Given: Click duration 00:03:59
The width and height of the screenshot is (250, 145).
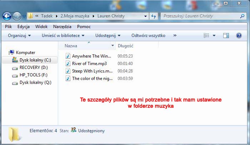Looking at the screenshot, I should tap(125, 79).
